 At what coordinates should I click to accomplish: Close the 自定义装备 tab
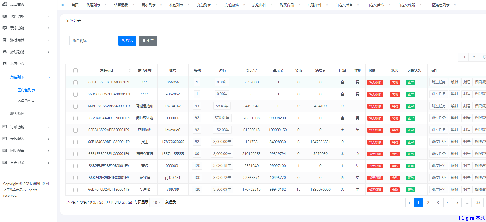pos(358,5)
